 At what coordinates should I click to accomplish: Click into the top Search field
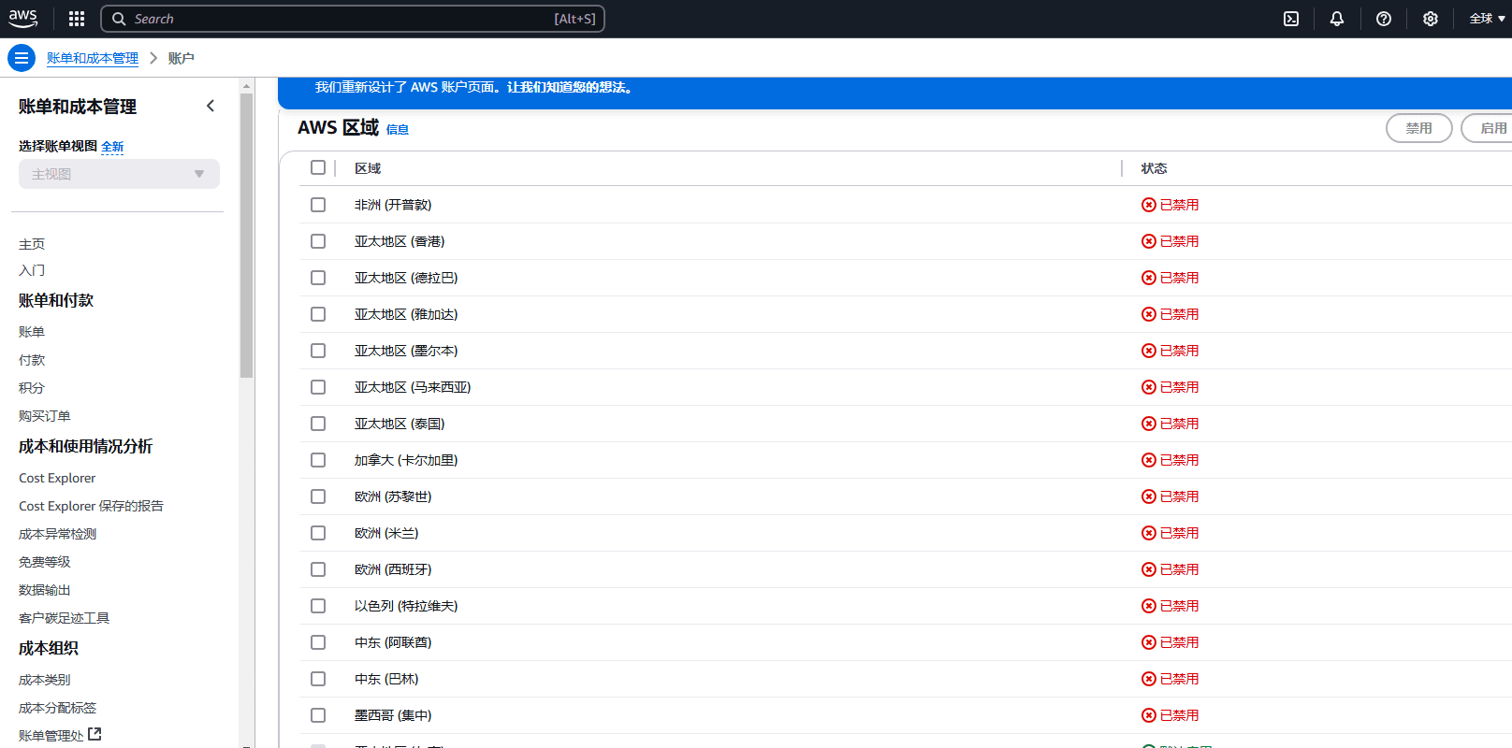[x=353, y=19]
